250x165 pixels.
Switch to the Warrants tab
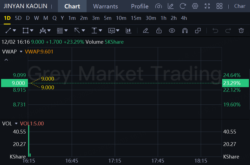point(106,6)
